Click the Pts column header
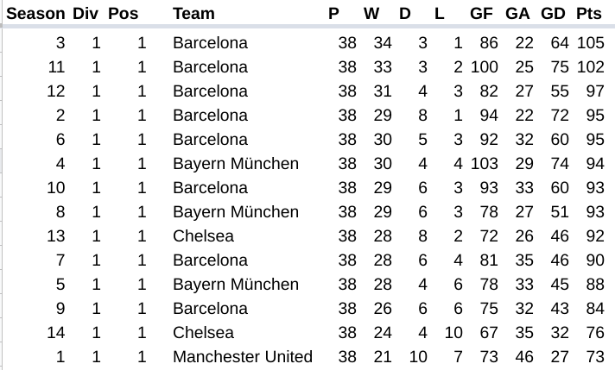This screenshot has height=370, width=615. [588, 14]
